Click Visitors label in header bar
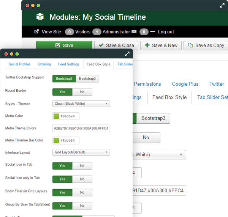Viewport: 228px width, 217px height. (83, 31)
